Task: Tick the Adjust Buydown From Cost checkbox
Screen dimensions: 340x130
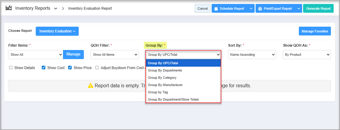Action: [97, 68]
